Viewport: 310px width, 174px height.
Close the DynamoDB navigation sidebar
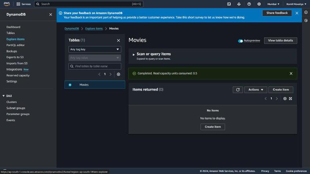coord(50,14)
